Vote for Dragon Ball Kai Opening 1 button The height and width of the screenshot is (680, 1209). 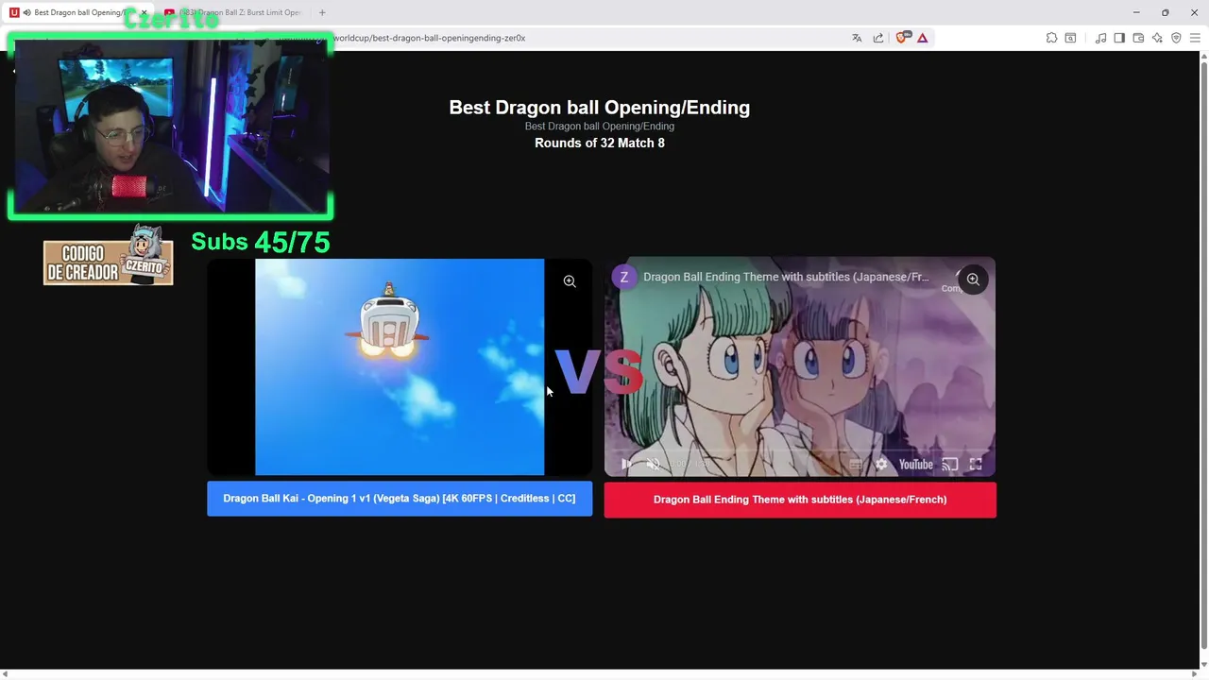tap(400, 499)
